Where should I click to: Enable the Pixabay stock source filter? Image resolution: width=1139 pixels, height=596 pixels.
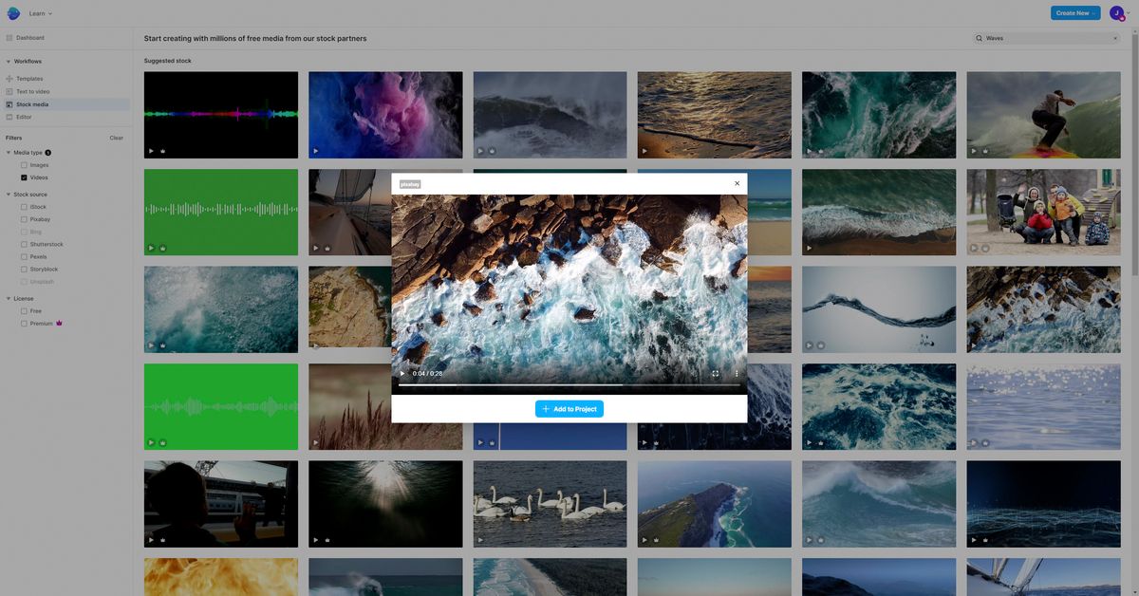click(x=23, y=218)
